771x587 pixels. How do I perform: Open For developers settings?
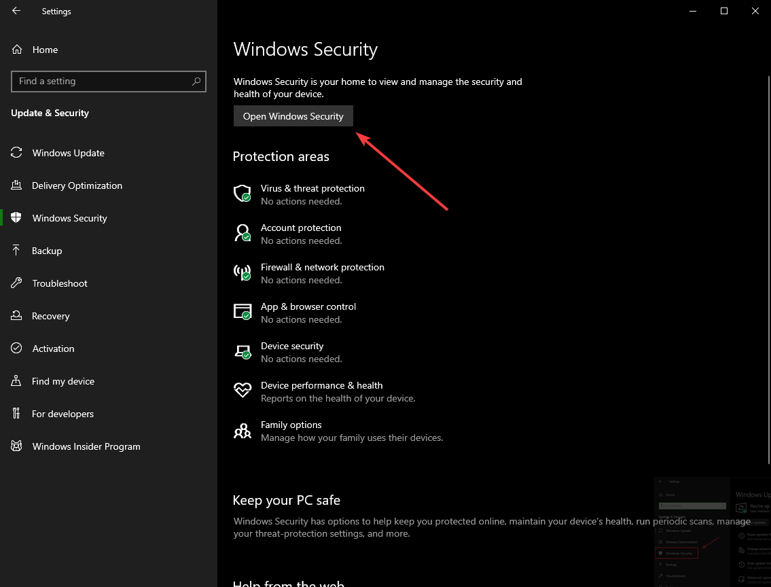[62, 414]
